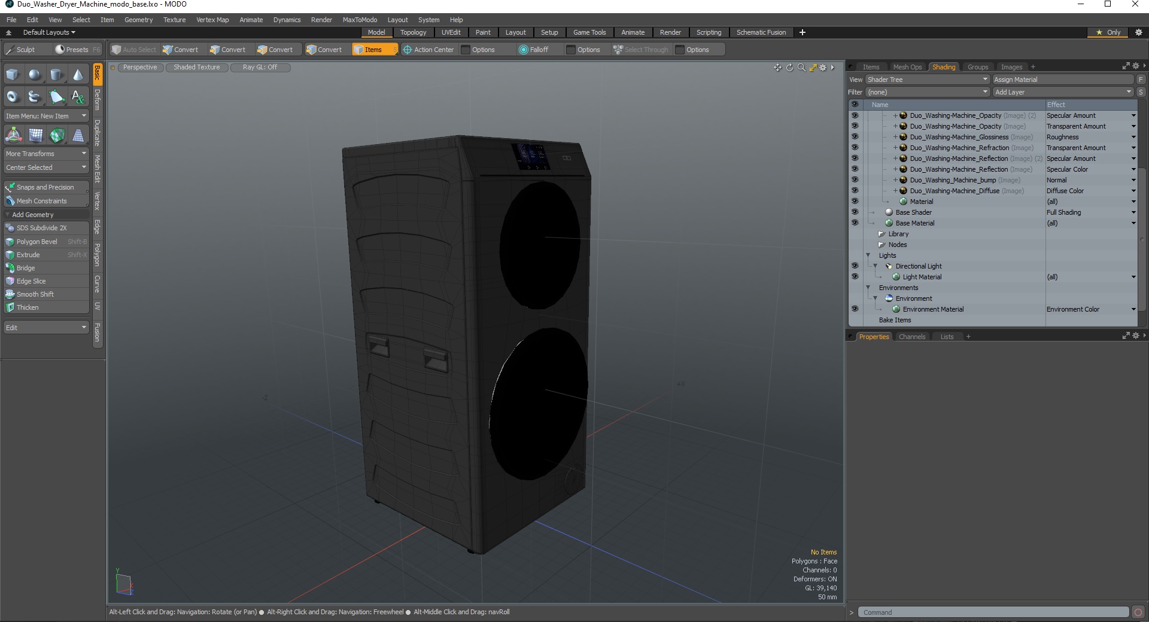
Task: Select the Cube primitive tool
Action: click(x=13, y=75)
